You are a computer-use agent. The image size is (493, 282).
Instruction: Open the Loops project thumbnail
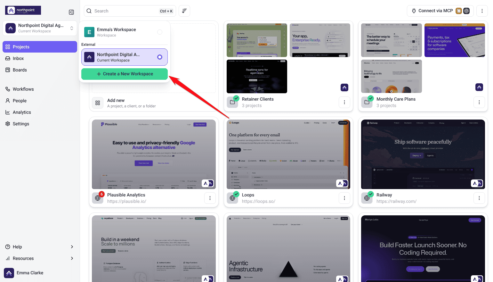click(288, 154)
